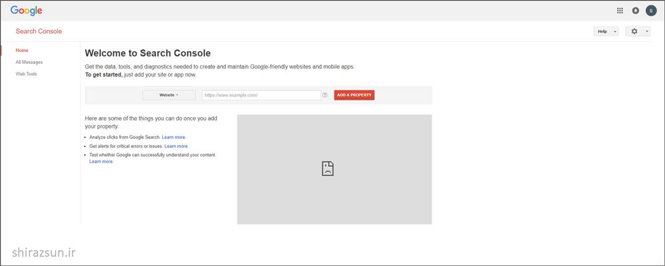Click the broken video placeholder
665x266 pixels.
[334, 170]
